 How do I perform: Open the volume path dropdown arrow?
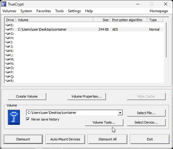(120, 113)
